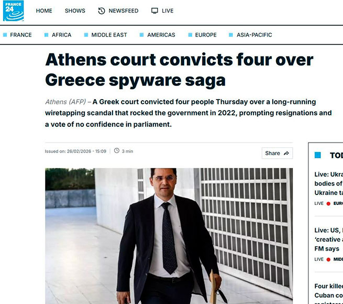The image size is (343, 304).
Task: Click the red live dot under US story
Action: point(328,259)
